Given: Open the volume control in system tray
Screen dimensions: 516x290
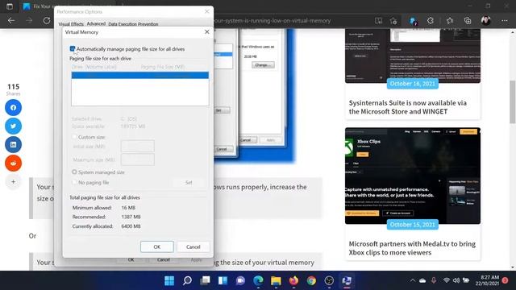Looking at the screenshot, I should (456, 280).
